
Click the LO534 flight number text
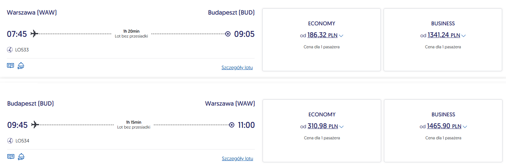coord(22,141)
